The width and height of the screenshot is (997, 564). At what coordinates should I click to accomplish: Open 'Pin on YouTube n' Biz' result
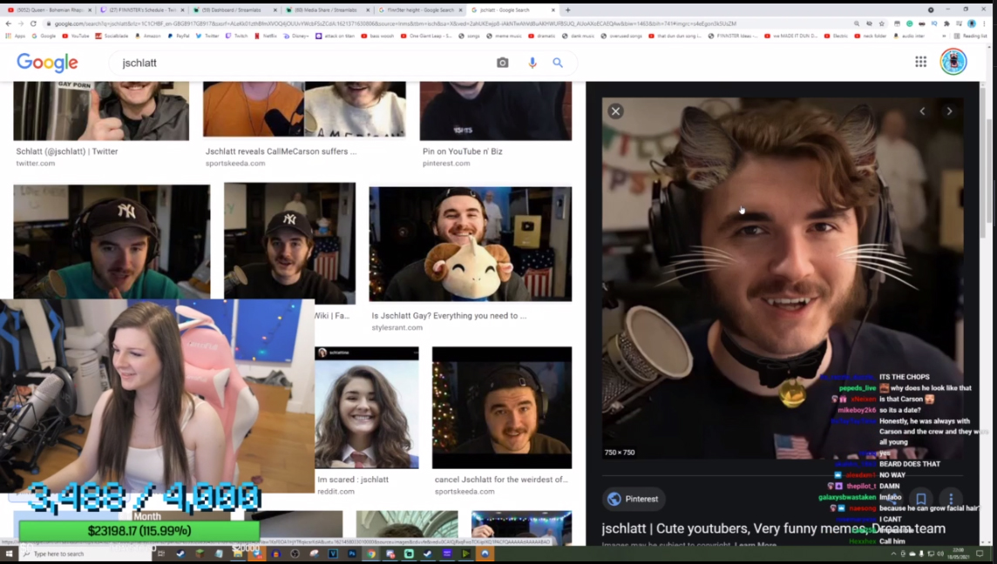[x=462, y=151]
